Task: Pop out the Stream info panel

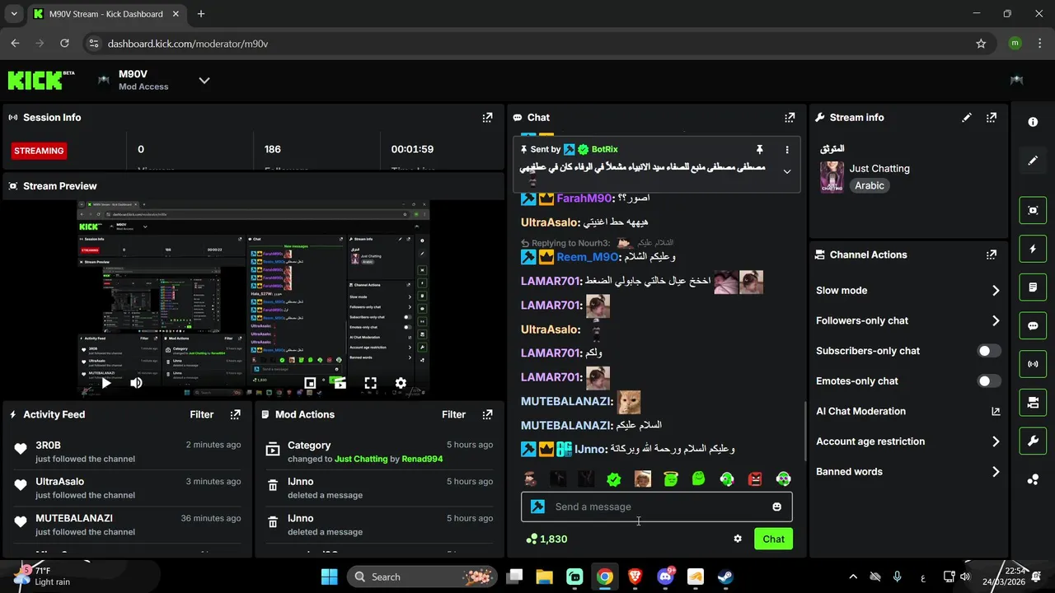Action: tap(992, 118)
